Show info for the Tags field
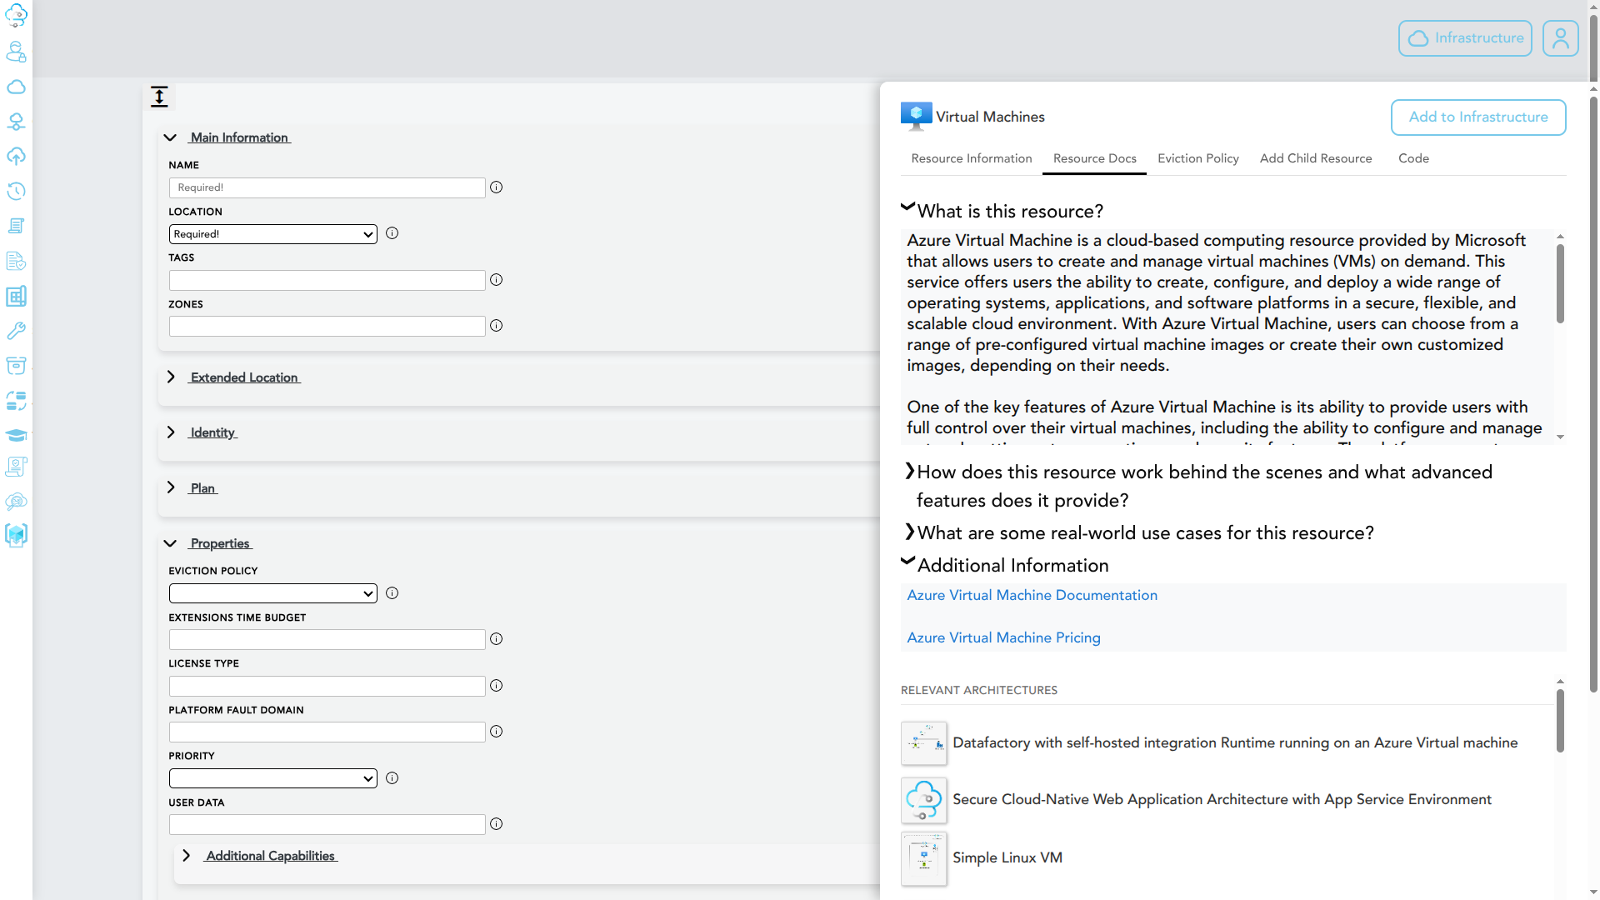Viewport: 1600px width, 900px height. [x=497, y=280]
